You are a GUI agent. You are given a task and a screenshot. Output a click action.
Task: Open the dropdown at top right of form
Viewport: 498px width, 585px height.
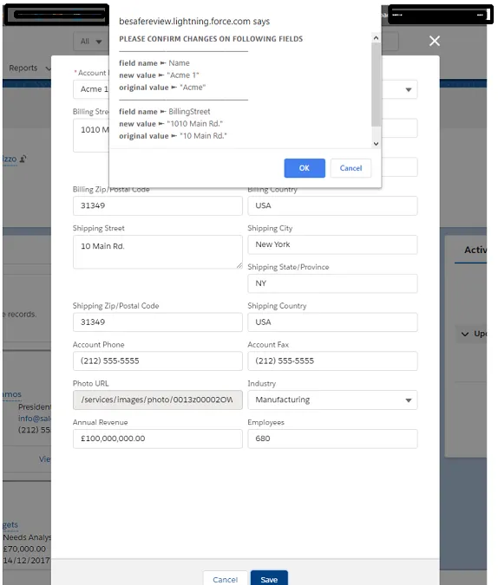[408, 89]
